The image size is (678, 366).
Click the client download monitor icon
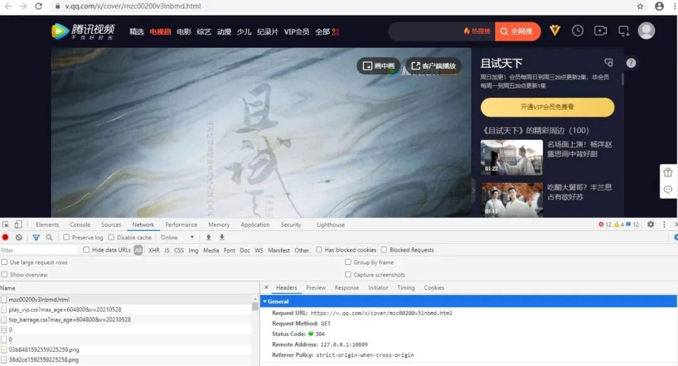click(623, 31)
